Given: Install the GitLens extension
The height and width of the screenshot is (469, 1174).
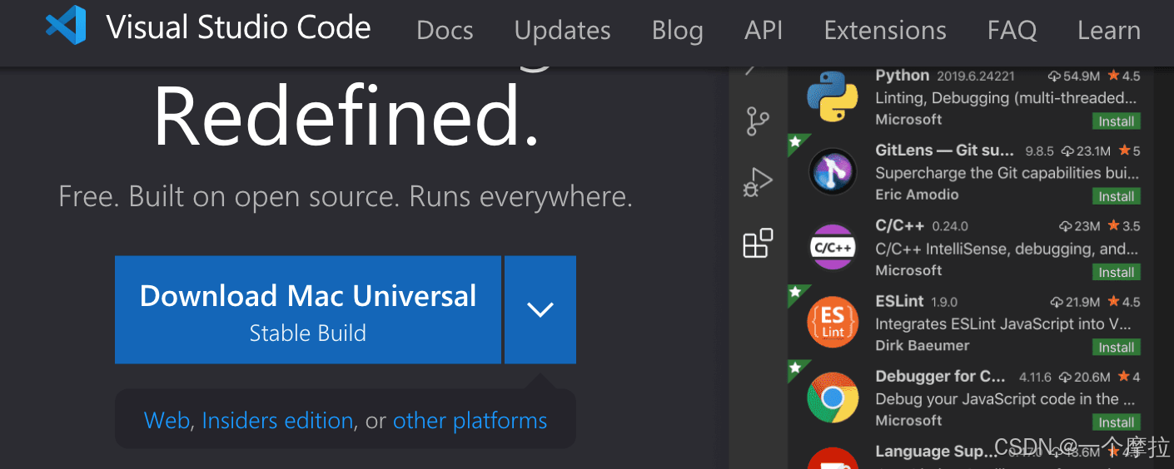Looking at the screenshot, I should coord(1116,196).
